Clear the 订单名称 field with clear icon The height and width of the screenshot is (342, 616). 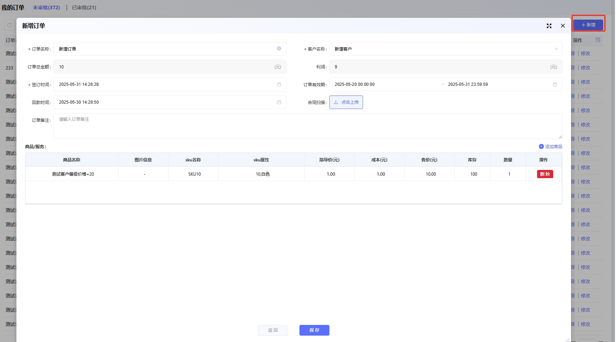279,49
